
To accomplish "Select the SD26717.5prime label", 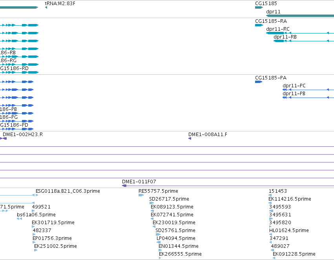I will [169, 199].
